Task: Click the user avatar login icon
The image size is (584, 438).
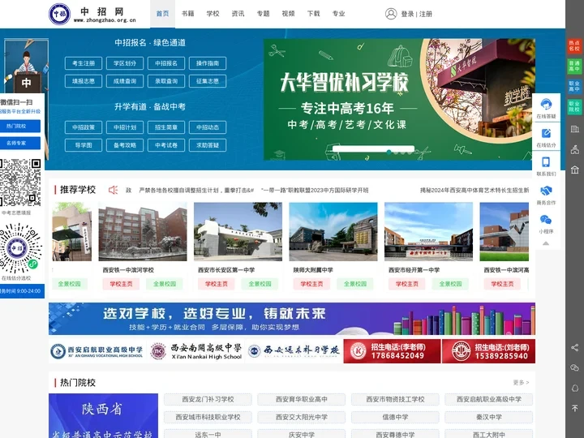Action: coord(391,14)
